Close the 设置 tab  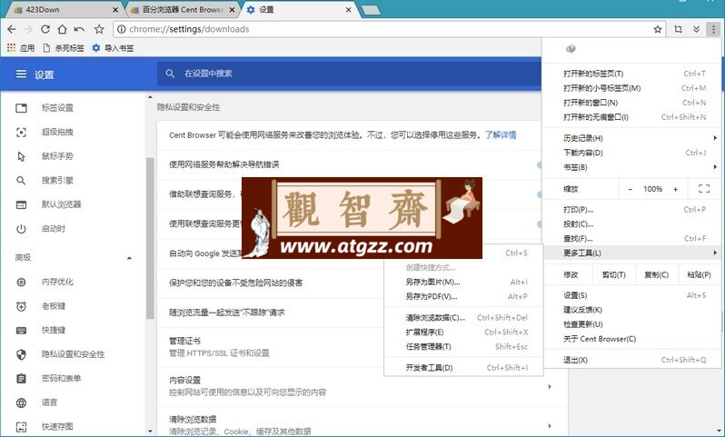(x=349, y=10)
